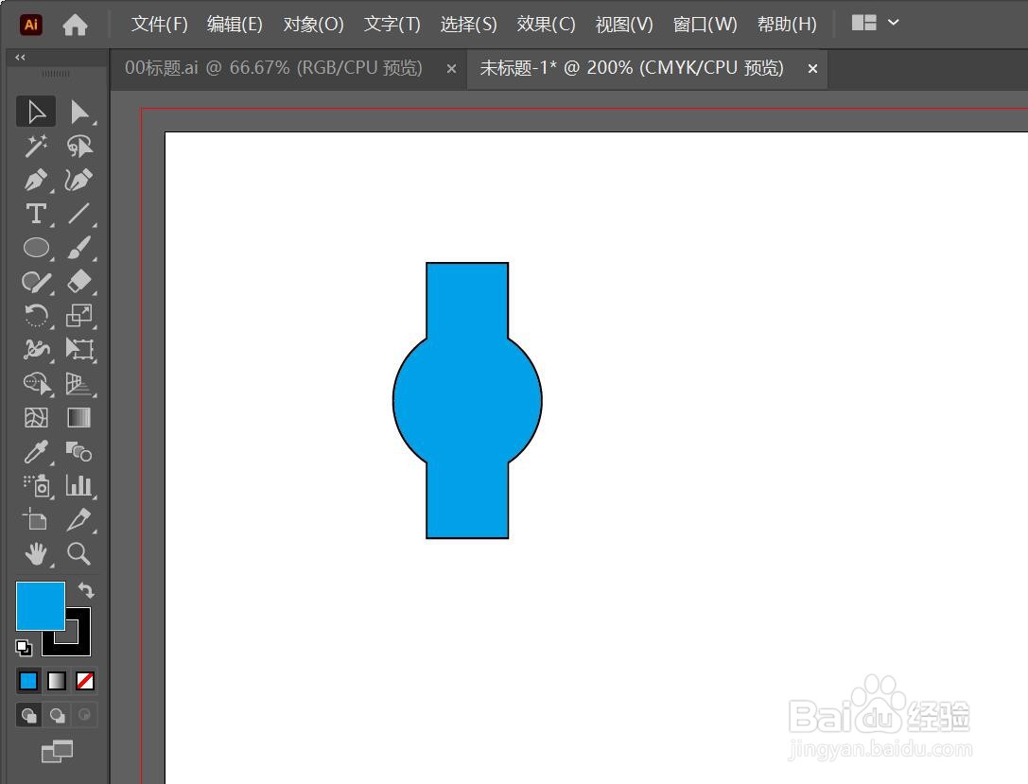This screenshot has height=784, width=1028.
Task: Select the Blend tool
Action: (x=79, y=452)
